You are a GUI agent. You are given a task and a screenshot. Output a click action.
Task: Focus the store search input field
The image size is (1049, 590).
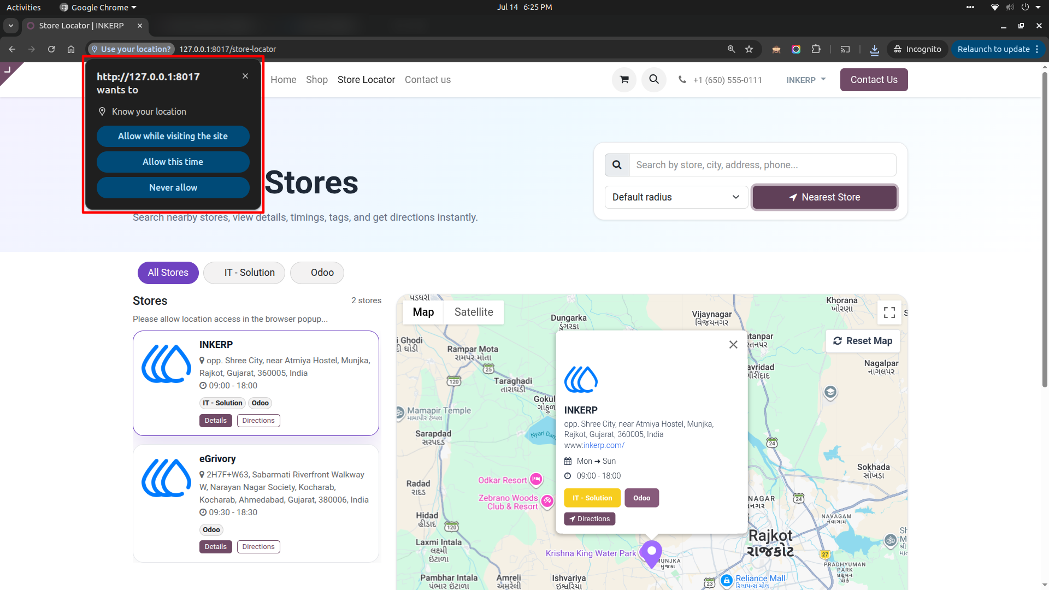(763, 165)
